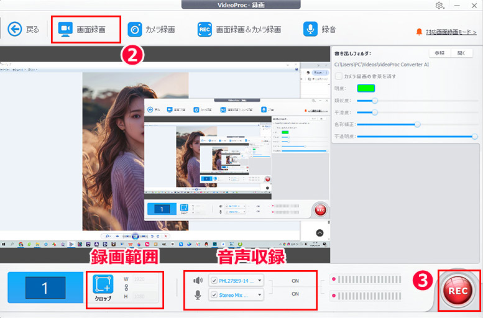Click the scroll-up chevron circle in preview
Screen dimensions: 483x318
(320, 233)
